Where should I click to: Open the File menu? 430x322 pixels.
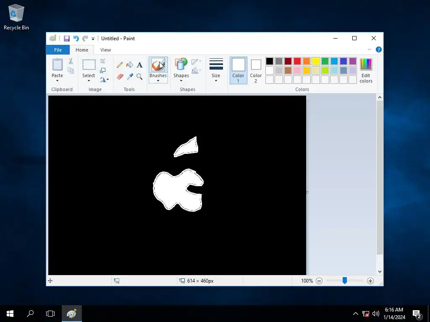pyautogui.click(x=58, y=50)
